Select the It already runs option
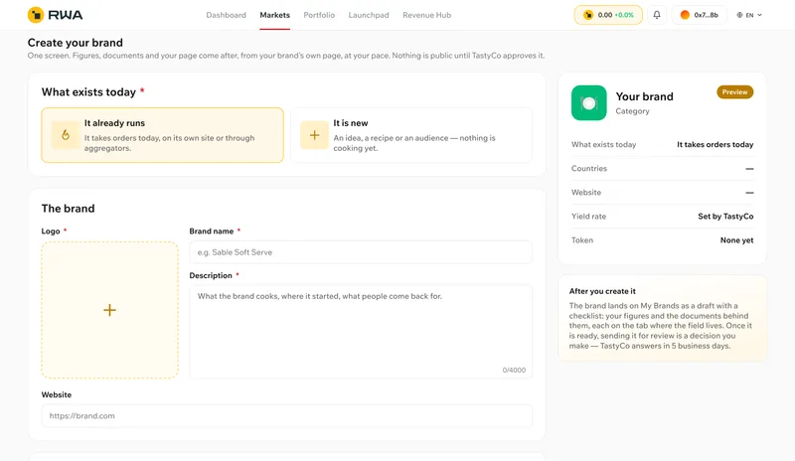 [162, 135]
